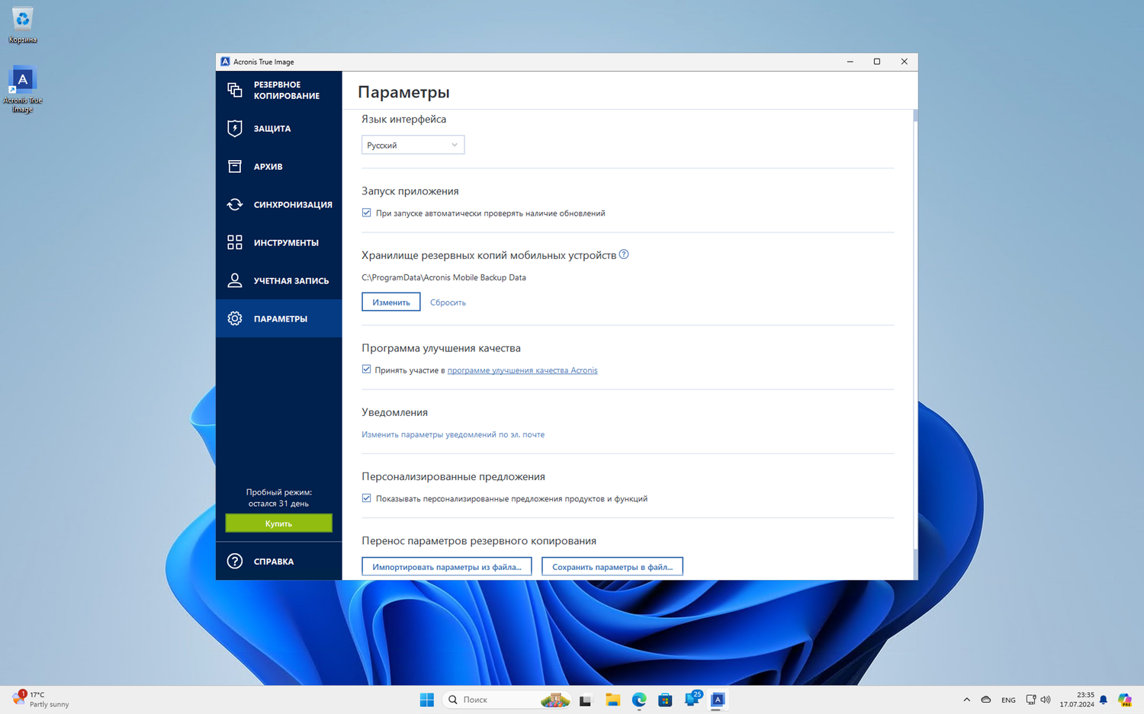Open the АРХИВ section
Screen dimensions: 1144x714
(x=278, y=166)
